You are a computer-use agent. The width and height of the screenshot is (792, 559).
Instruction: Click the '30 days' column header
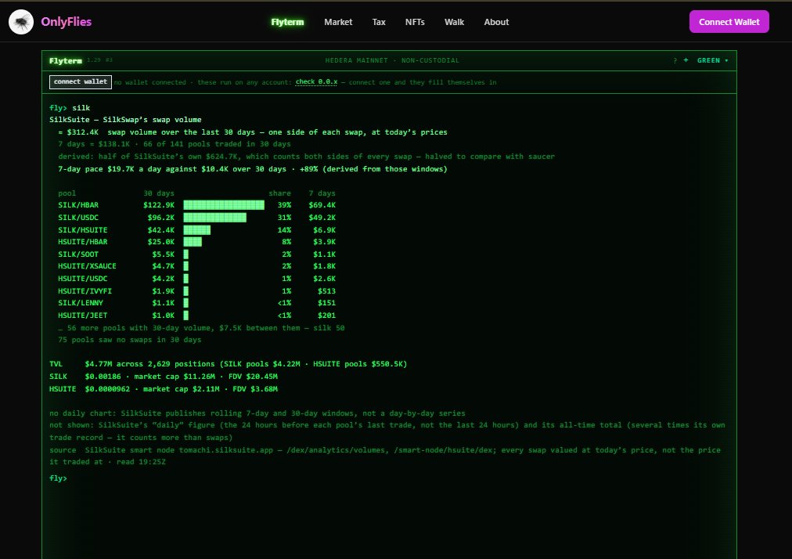159,193
